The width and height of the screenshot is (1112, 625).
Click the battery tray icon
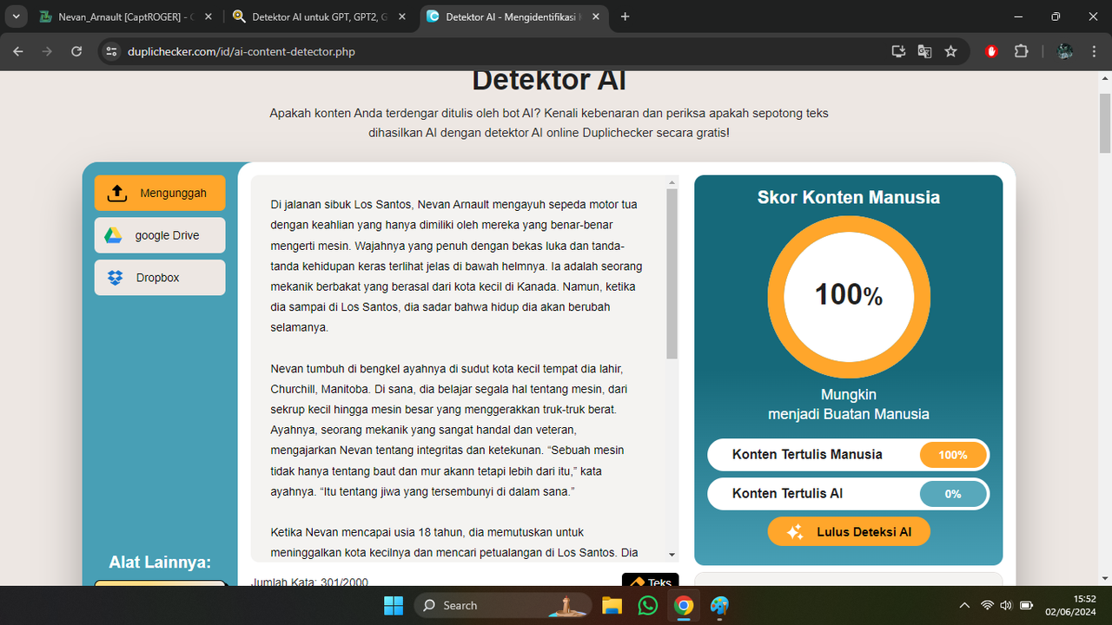tap(1026, 605)
